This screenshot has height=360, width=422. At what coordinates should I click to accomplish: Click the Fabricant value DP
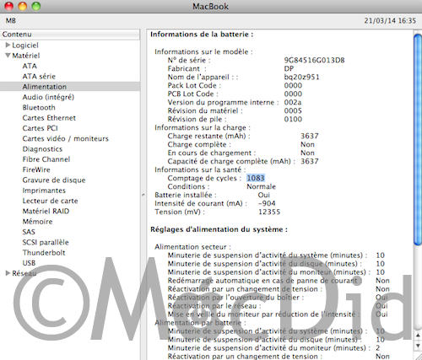tap(289, 68)
